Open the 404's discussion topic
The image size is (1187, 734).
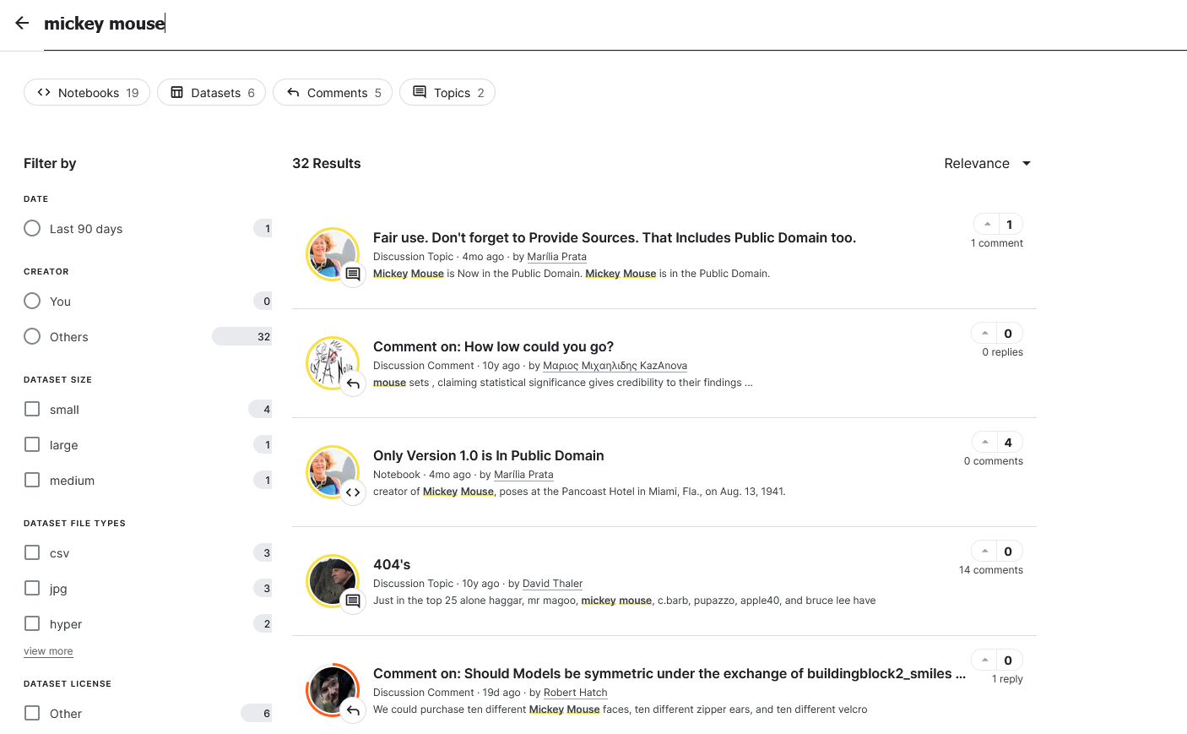tap(392, 564)
